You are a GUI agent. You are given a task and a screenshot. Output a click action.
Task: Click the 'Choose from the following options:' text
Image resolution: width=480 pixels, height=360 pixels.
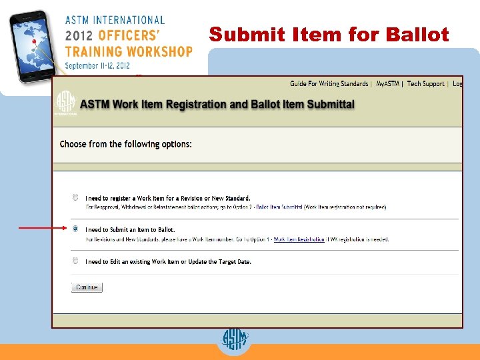pyautogui.click(x=126, y=144)
